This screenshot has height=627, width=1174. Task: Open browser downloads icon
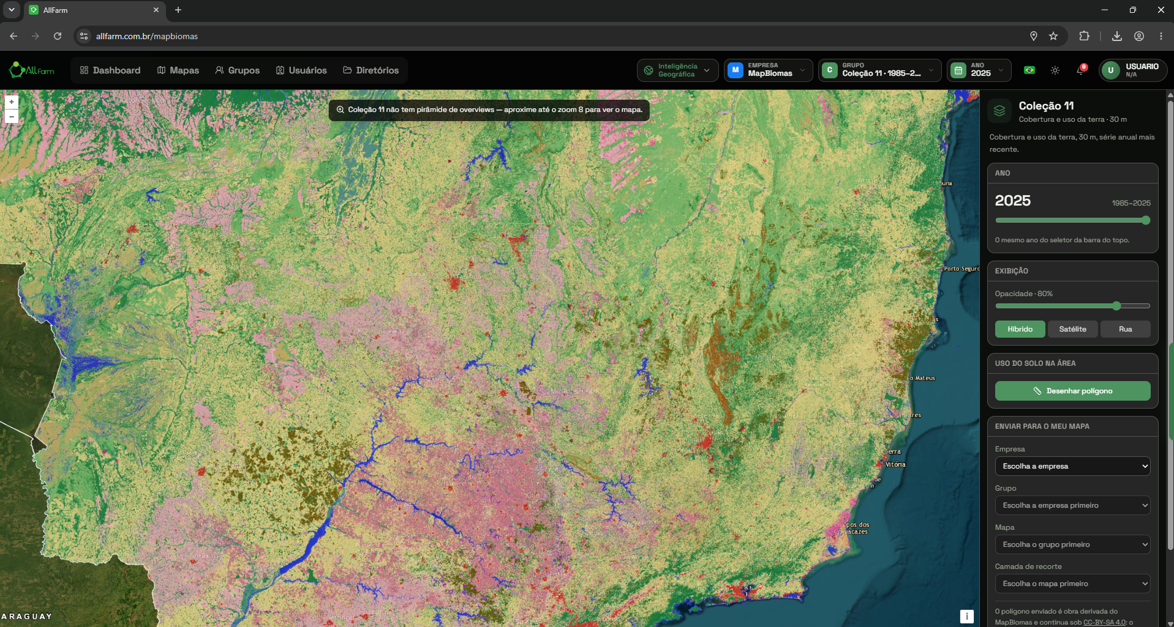pyautogui.click(x=1117, y=36)
